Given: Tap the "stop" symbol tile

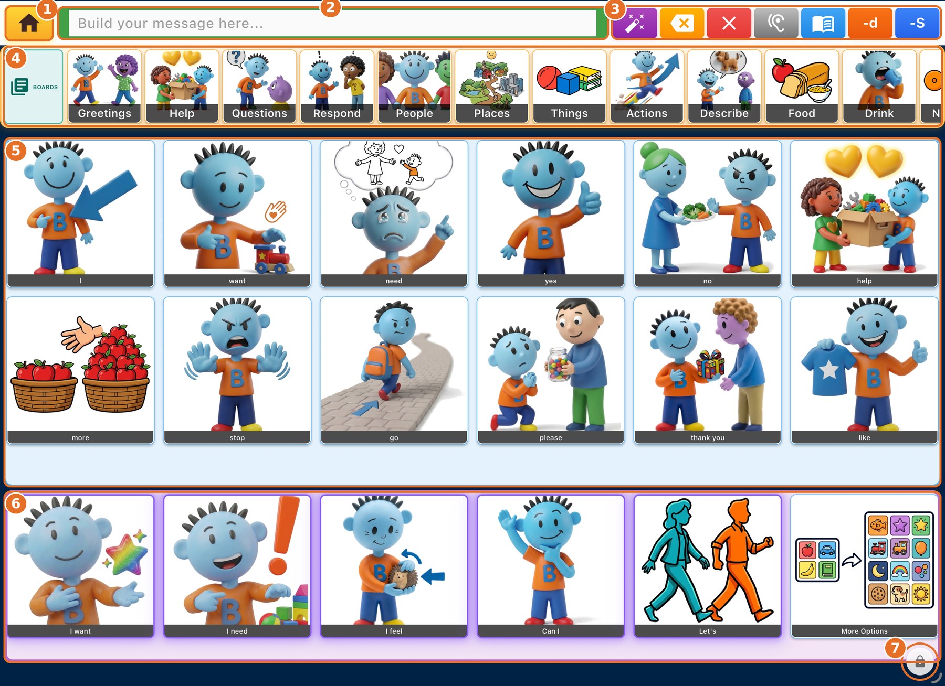Looking at the screenshot, I should click(x=237, y=370).
